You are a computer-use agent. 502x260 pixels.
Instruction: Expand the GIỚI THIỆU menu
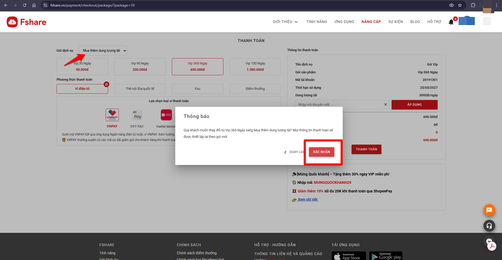click(x=285, y=22)
